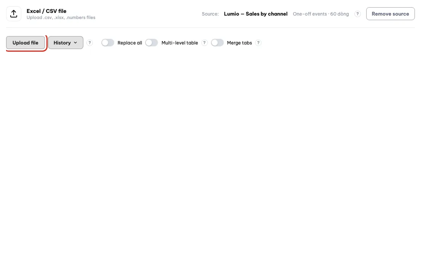Enable the Replace all toggle
This screenshot has height=276, width=421.
coord(108,43)
